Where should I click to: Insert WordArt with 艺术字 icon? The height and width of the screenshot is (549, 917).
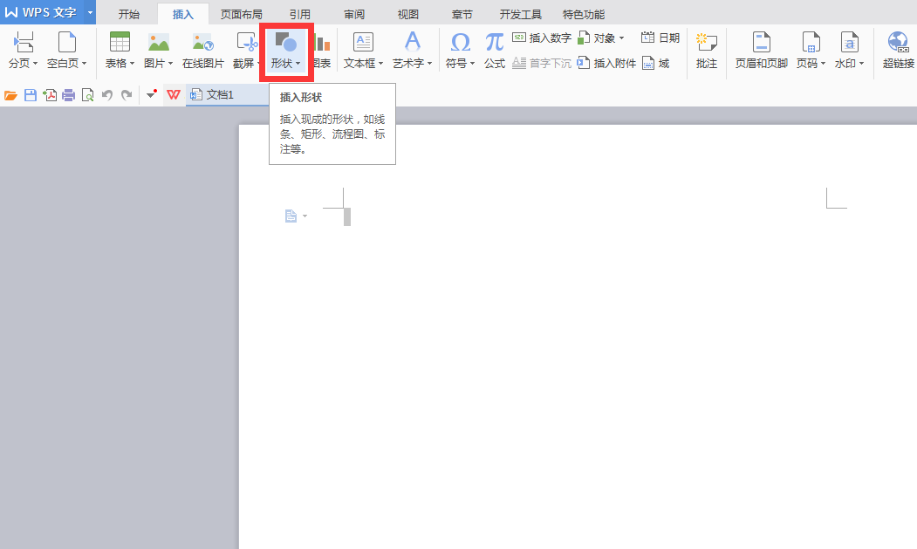click(x=413, y=42)
